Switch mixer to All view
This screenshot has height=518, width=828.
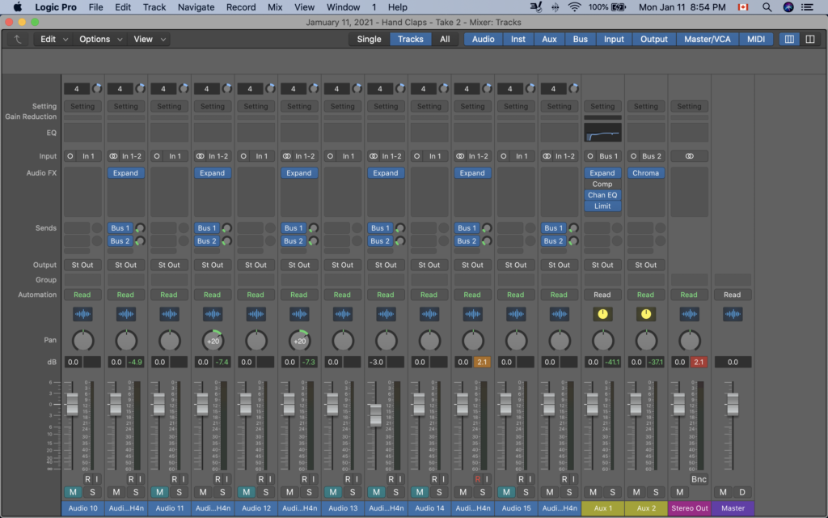(x=445, y=39)
